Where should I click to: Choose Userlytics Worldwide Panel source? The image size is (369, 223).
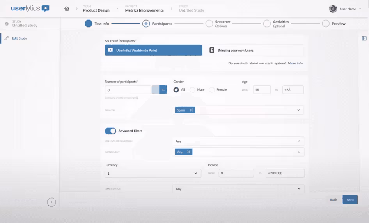(x=154, y=50)
